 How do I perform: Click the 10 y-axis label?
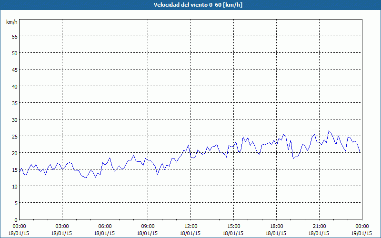click(15, 187)
